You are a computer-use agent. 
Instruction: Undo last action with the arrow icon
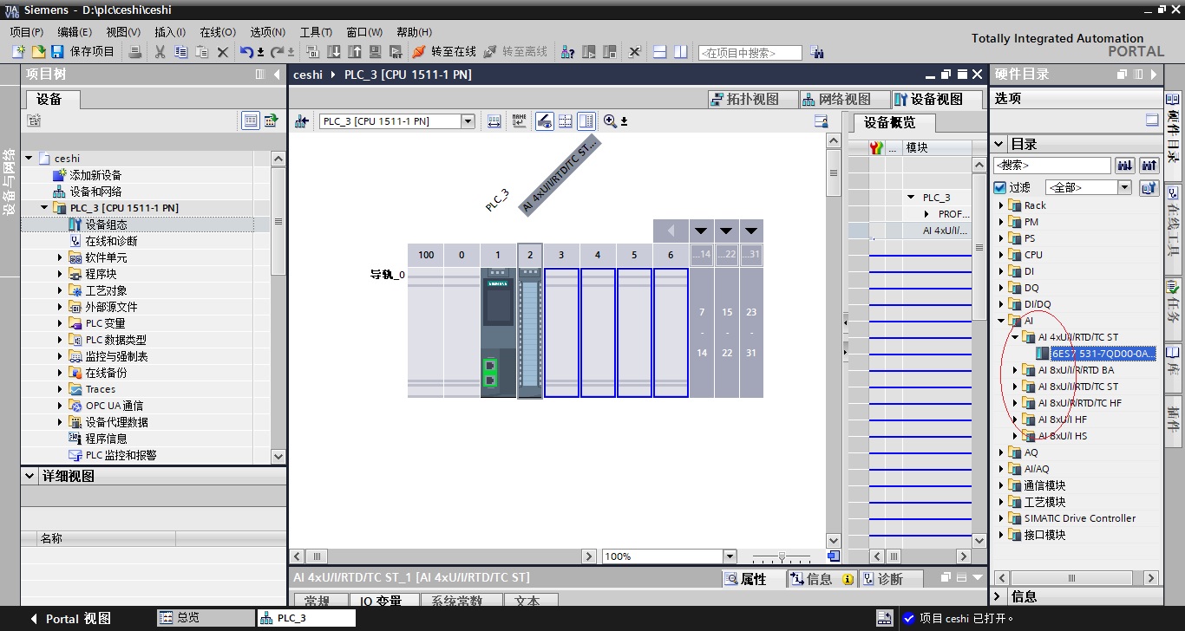246,52
